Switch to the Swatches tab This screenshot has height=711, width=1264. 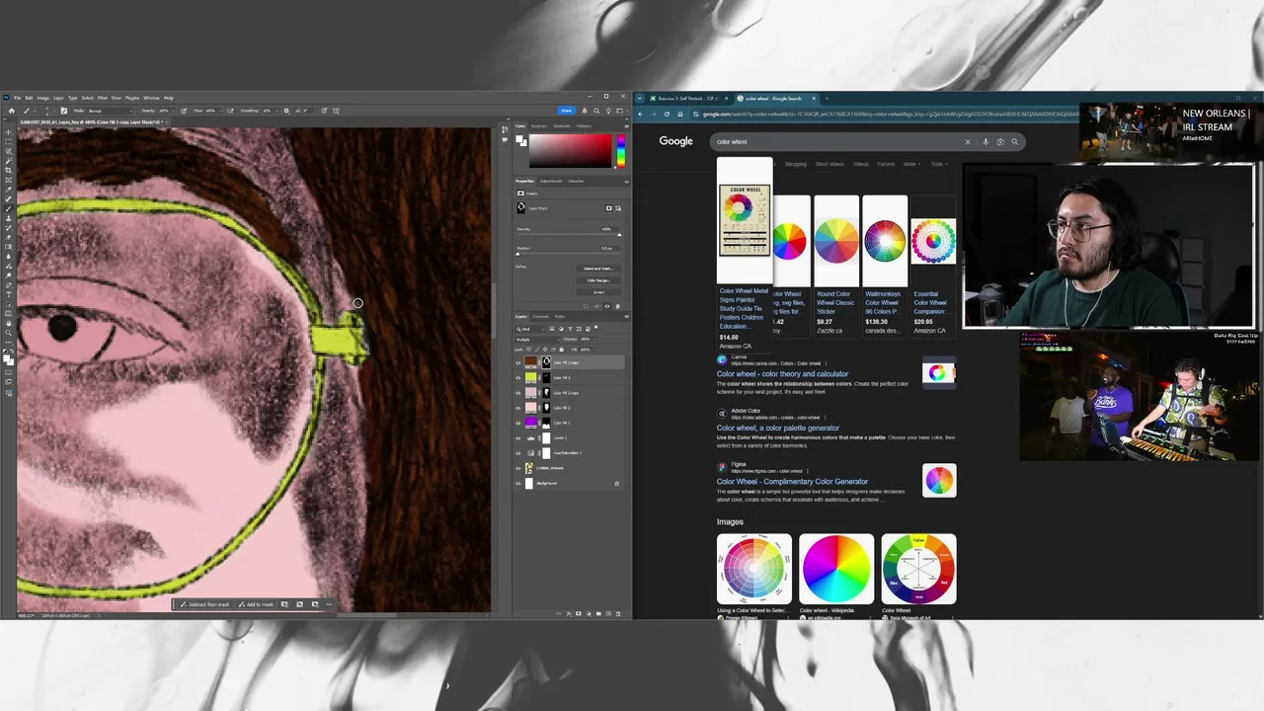point(539,126)
